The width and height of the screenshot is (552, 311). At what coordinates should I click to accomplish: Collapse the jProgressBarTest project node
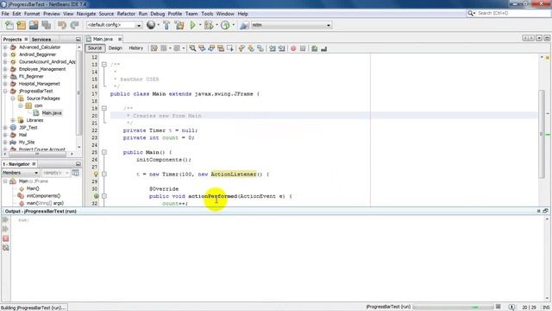click(x=5, y=91)
